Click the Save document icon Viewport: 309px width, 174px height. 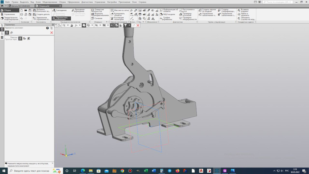click(x=30, y=10)
